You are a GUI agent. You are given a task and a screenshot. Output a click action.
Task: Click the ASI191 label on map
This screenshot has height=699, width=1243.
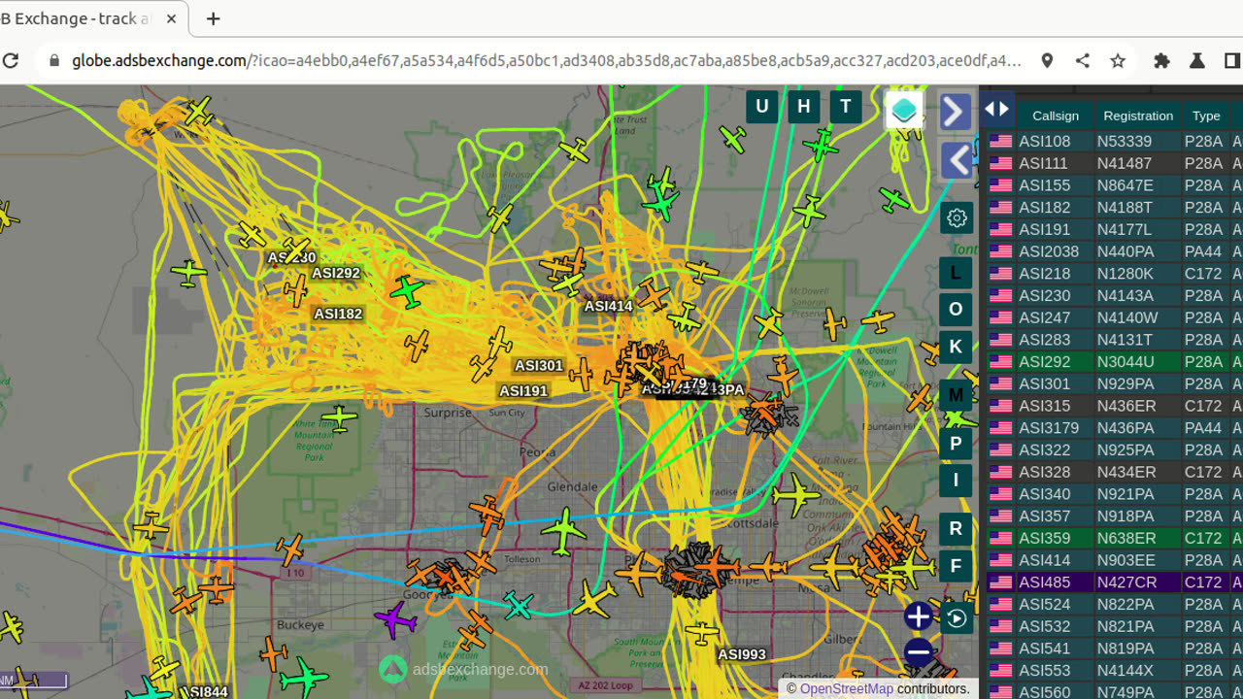523,391
